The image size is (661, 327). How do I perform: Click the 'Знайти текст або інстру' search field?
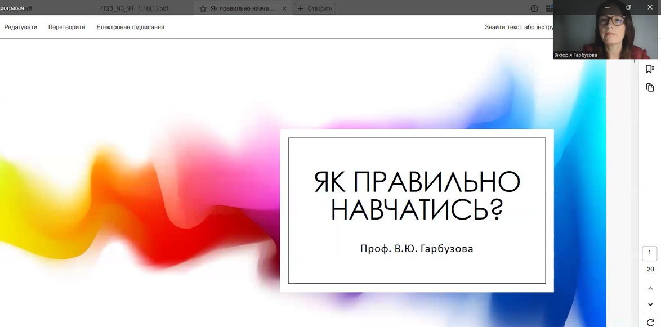click(518, 27)
